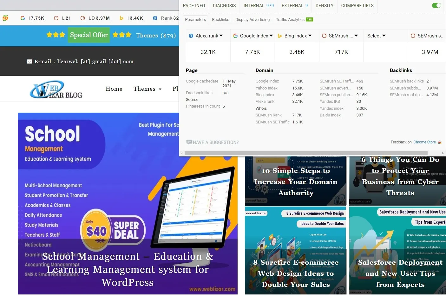
Task: Click the SEMrush circle icon in the fourth column header
Action: (x=324, y=36)
